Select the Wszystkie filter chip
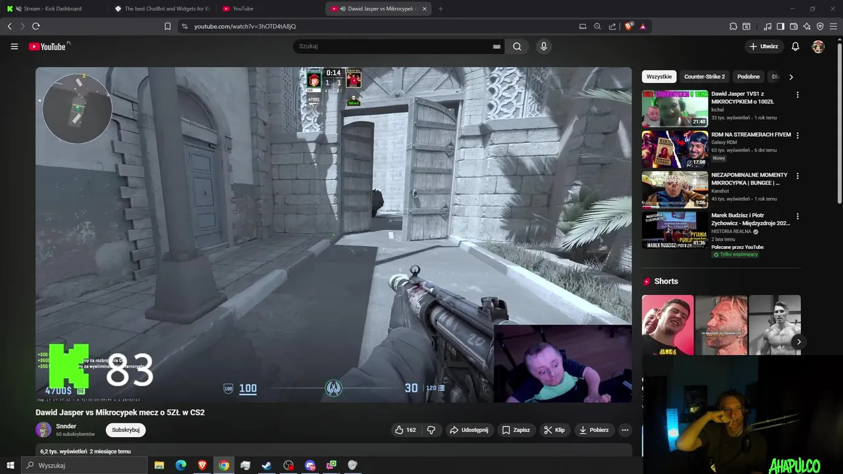843x474 pixels. [x=659, y=77]
